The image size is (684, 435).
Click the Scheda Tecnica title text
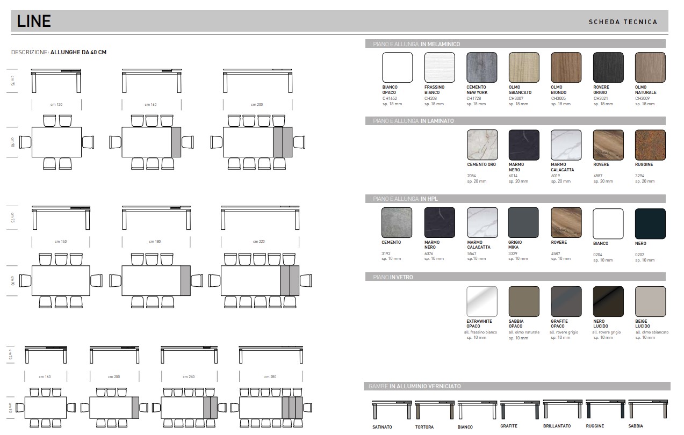coord(623,22)
